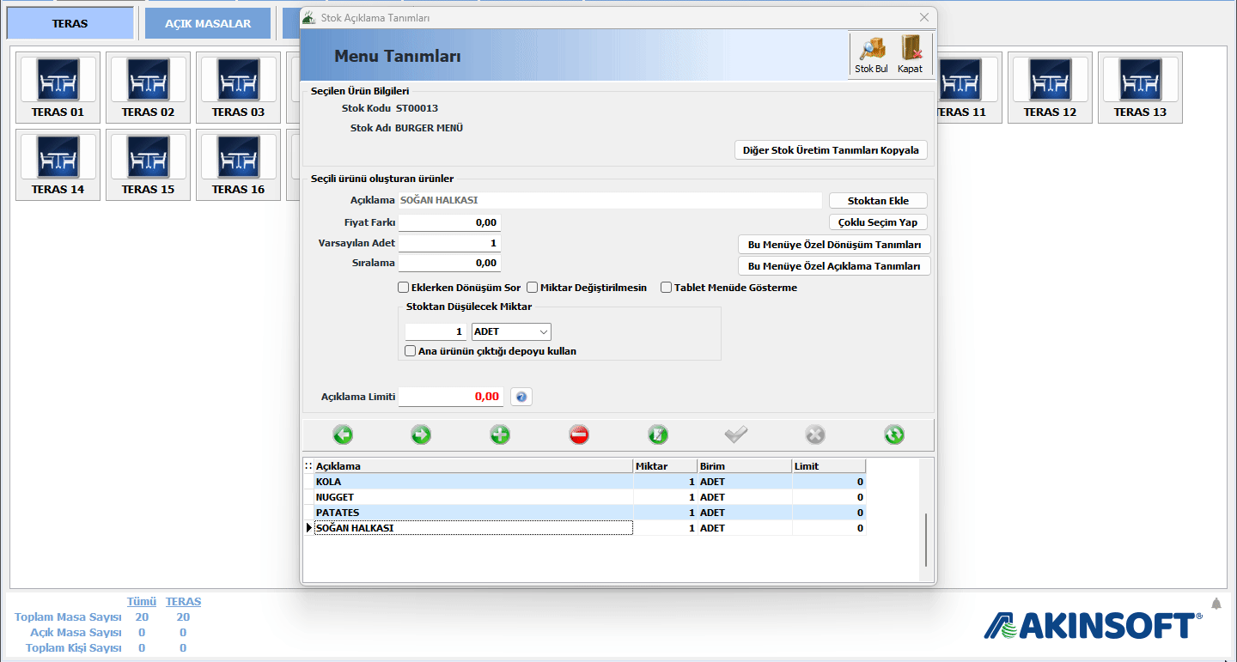Enable Eklerken Dönüşüm Sor checkbox
This screenshot has height=662, width=1237.
(x=403, y=288)
